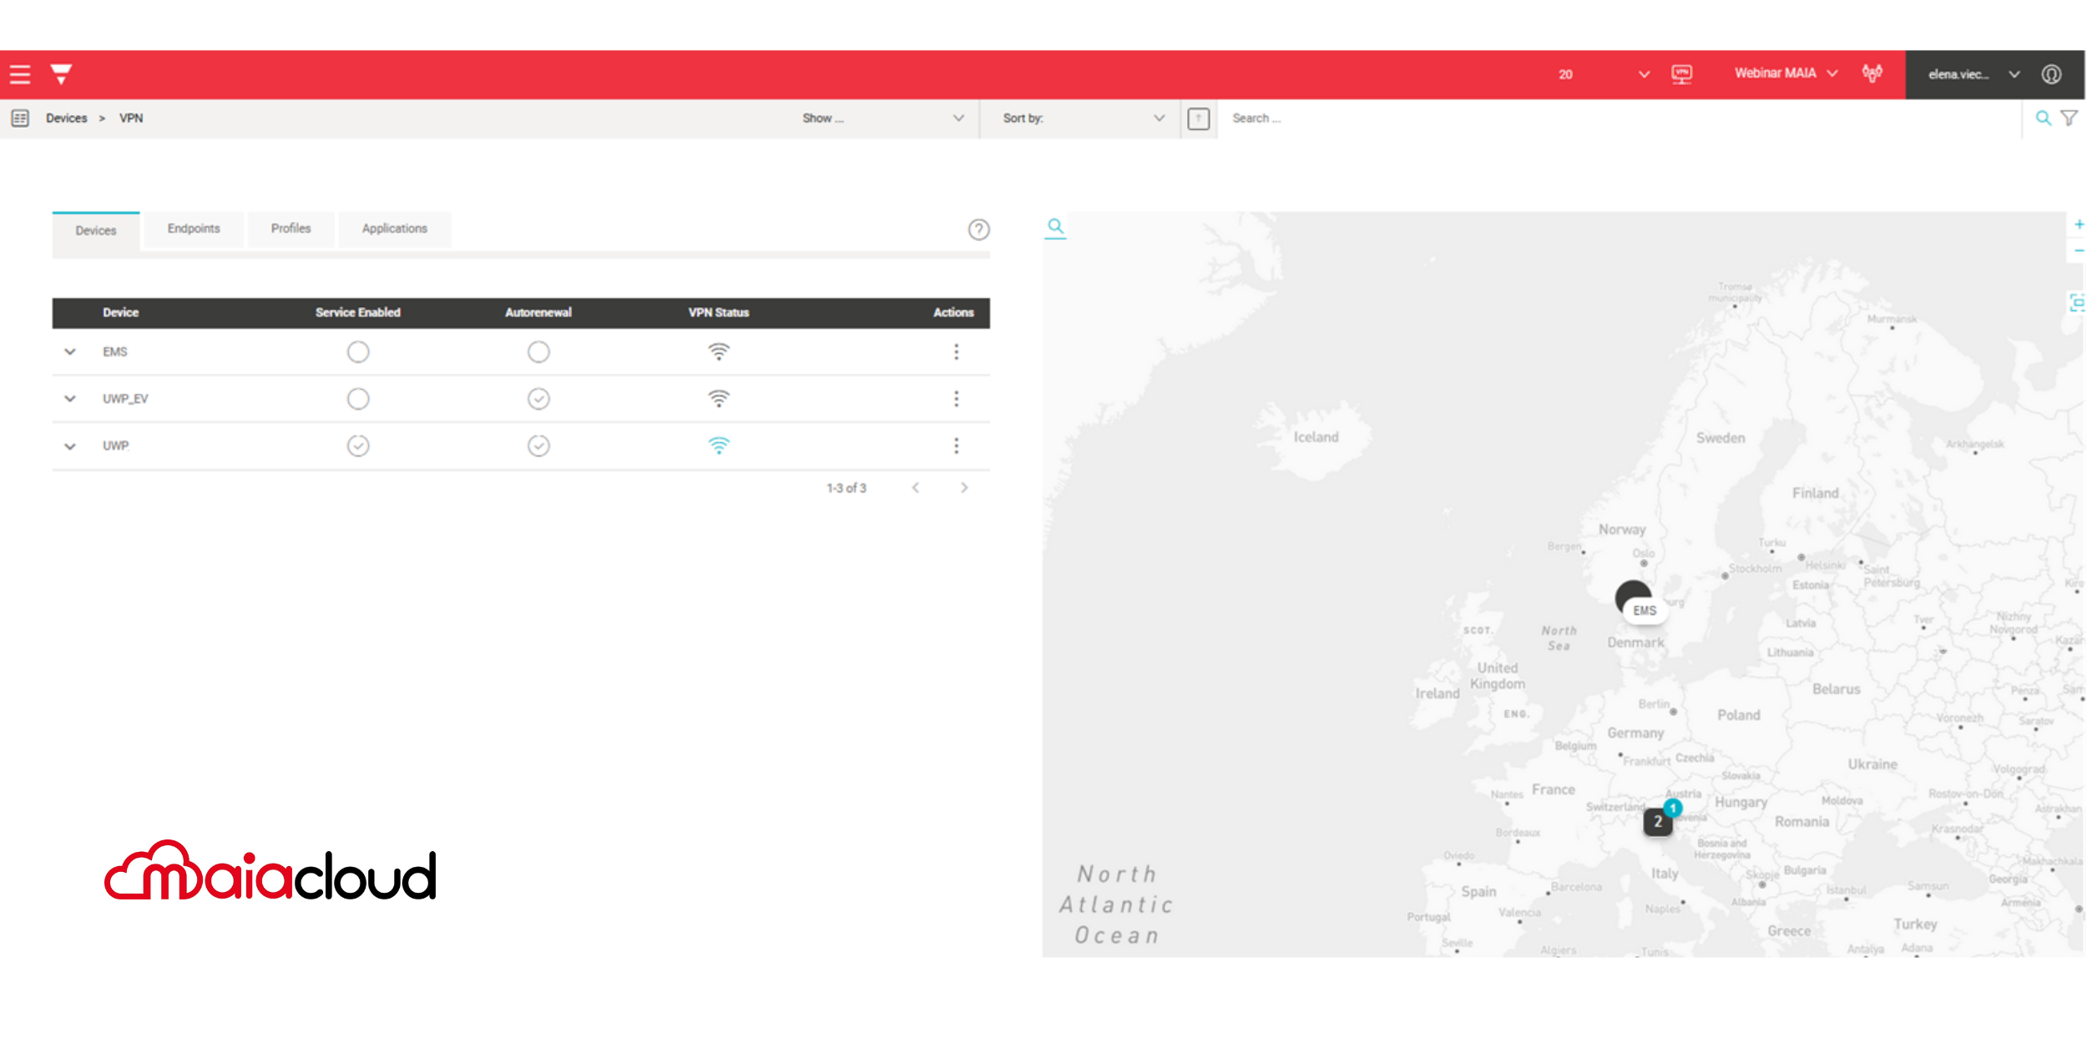Screen dimensions: 2087x1043
Task: Open the user account profile icon
Action: point(2051,74)
